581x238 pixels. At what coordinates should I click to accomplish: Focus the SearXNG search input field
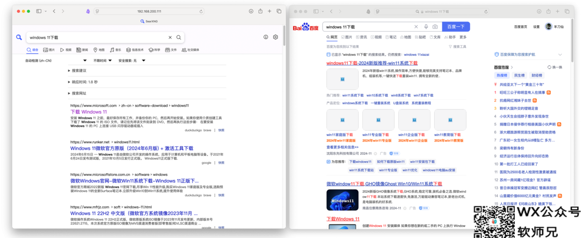[x=96, y=38]
